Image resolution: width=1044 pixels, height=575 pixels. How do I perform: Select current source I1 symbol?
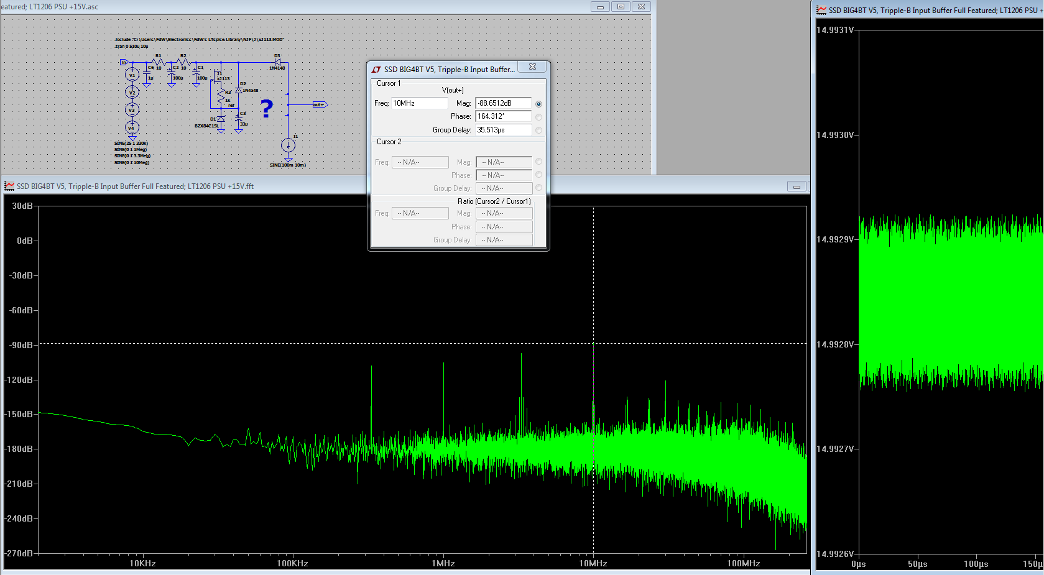pos(288,145)
